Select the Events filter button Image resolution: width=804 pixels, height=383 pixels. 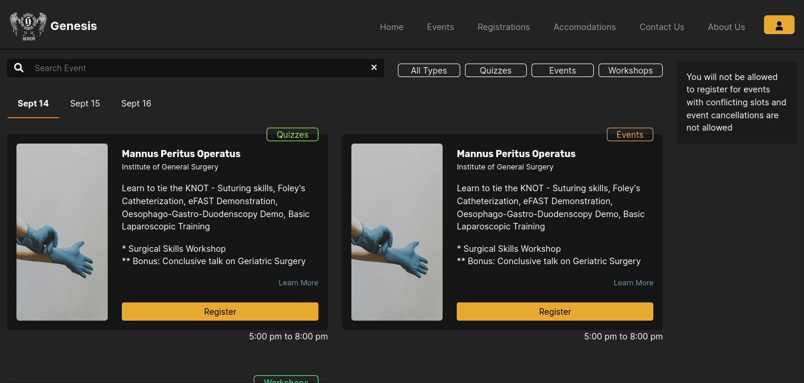point(562,71)
